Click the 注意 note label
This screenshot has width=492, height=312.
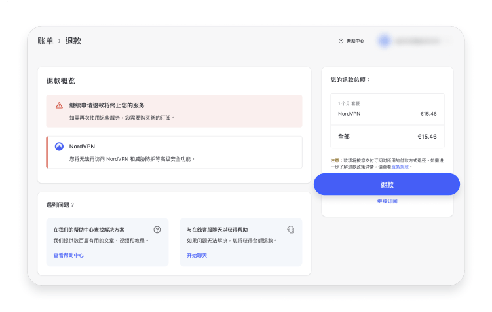[x=335, y=160]
